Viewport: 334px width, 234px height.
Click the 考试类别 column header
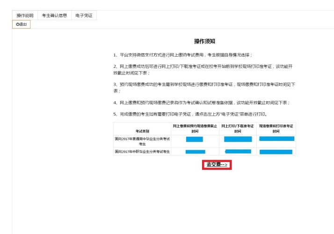(x=142, y=131)
